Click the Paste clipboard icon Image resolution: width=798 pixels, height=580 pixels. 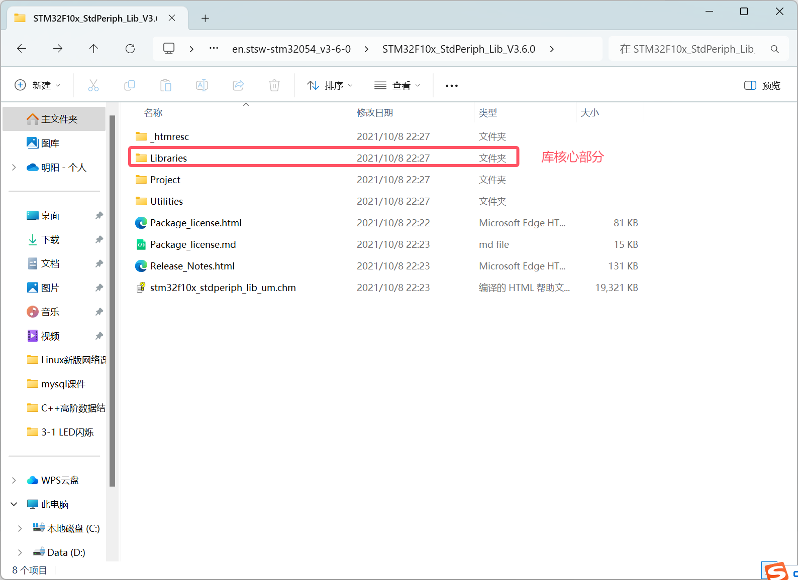(x=166, y=85)
